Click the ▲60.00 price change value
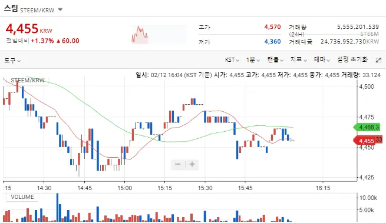Screen dimensions: 386x223 click(68, 41)
